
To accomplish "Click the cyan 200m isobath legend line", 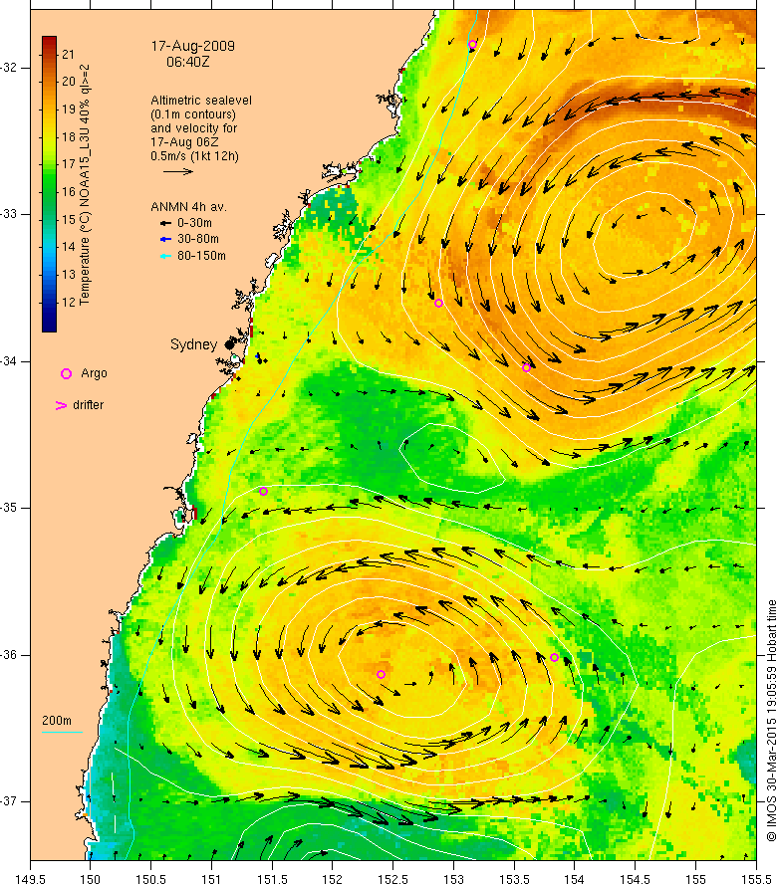I will tap(62, 732).
